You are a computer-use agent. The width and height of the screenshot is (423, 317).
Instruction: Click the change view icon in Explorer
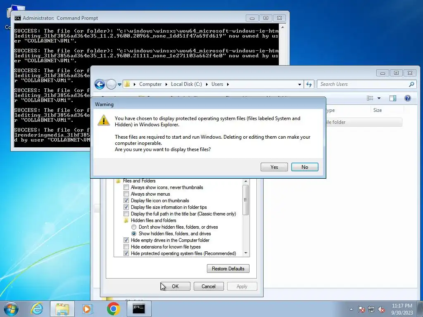pyautogui.click(x=370, y=98)
